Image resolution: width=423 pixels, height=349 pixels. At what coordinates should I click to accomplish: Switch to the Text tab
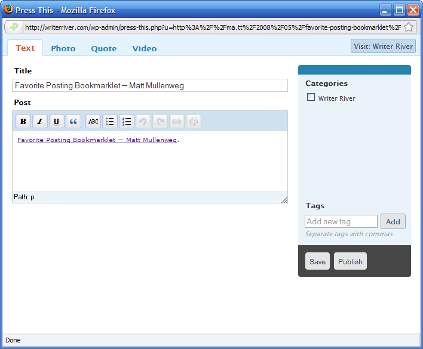coord(25,48)
